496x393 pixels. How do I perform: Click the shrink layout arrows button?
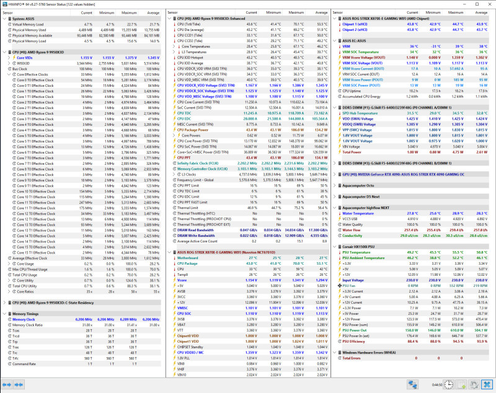click(19, 385)
